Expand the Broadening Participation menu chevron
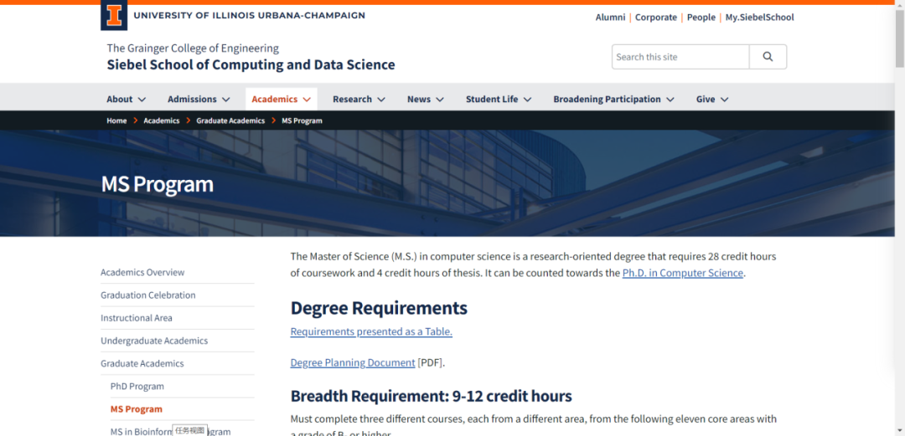This screenshot has height=436, width=905. [x=670, y=100]
